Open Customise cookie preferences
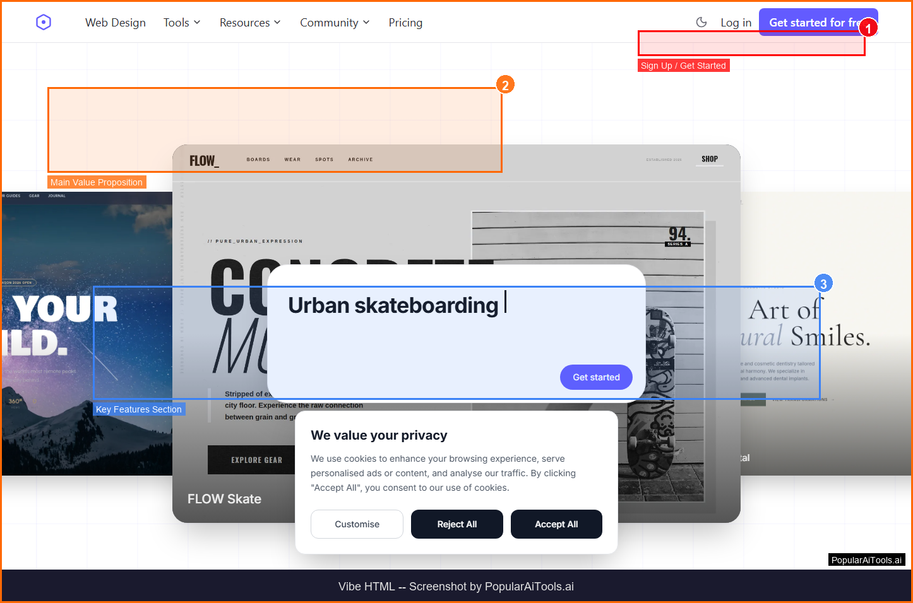913x603 pixels. [x=357, y=524]
